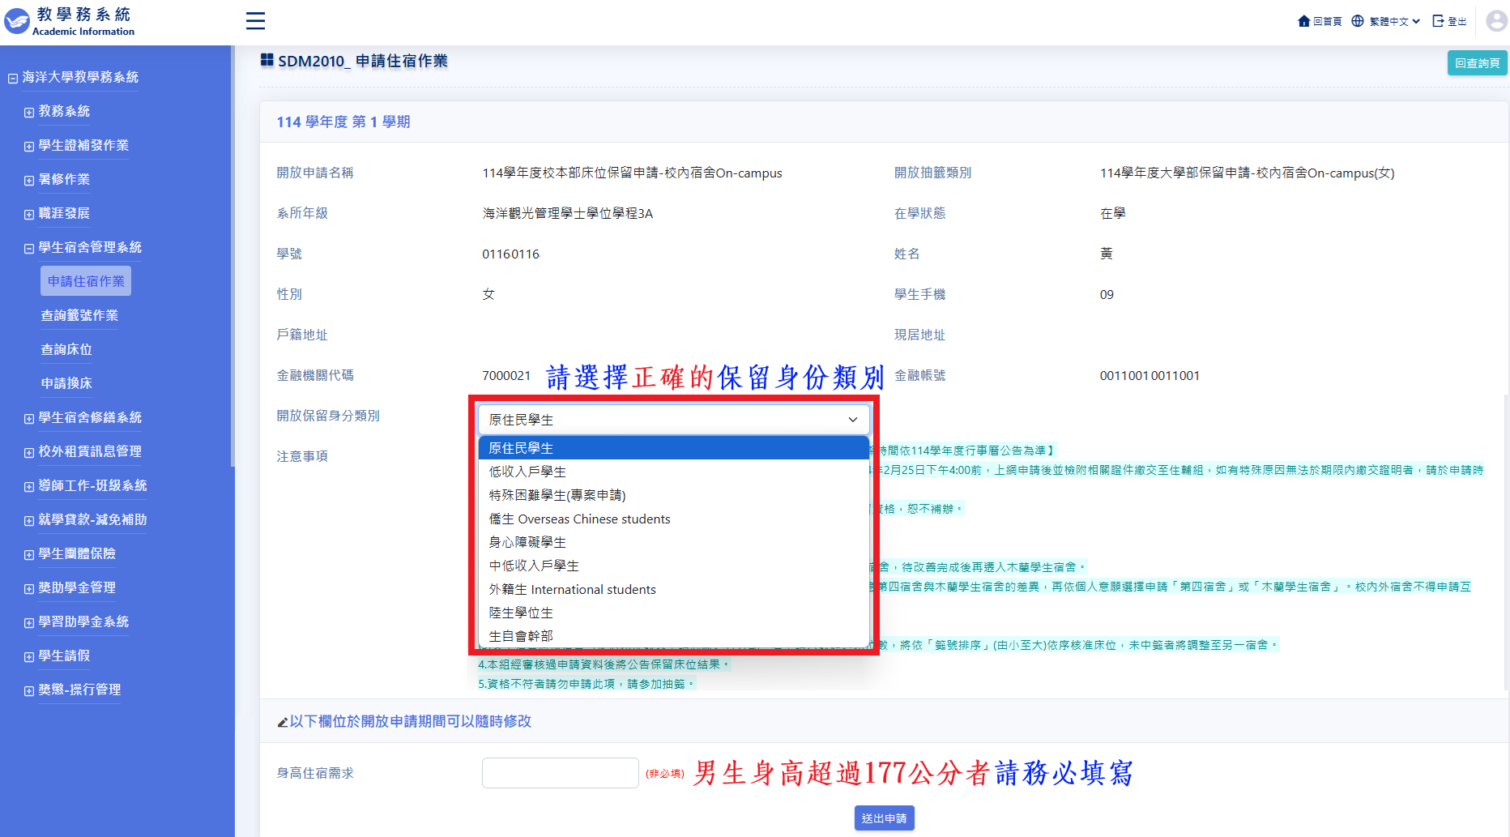Expand the 獎懲-操行管理 tree node
Viewport: 1510px width, 837px height.
[x=29, y=691]
